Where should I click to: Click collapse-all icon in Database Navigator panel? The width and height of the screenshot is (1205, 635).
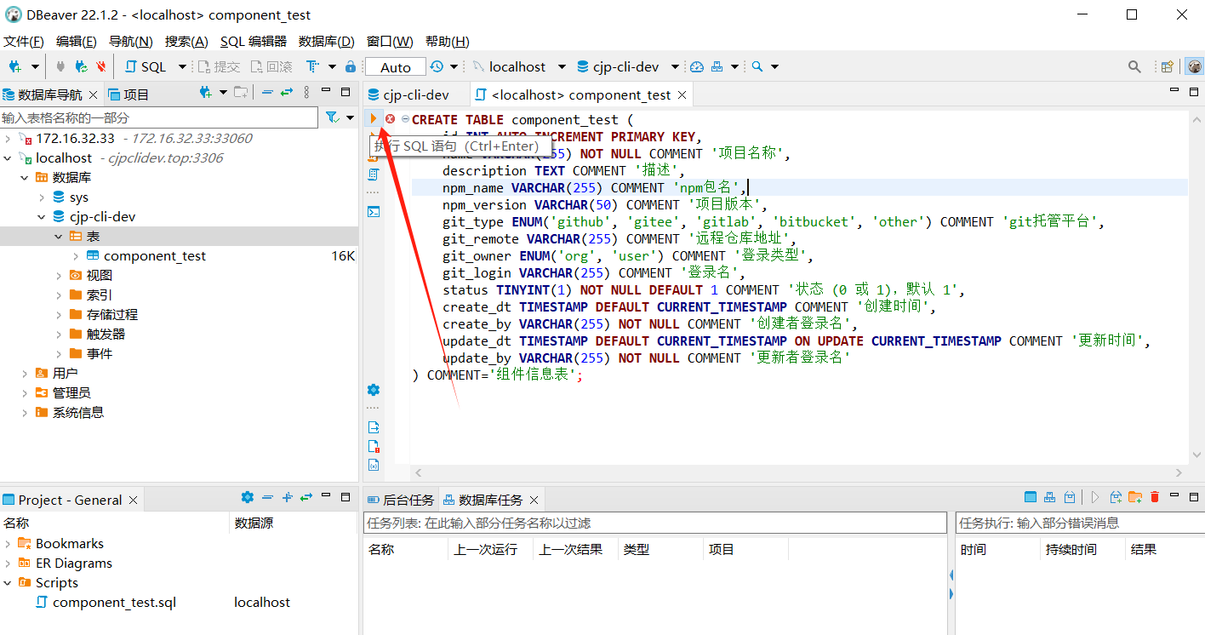point(267,93)
